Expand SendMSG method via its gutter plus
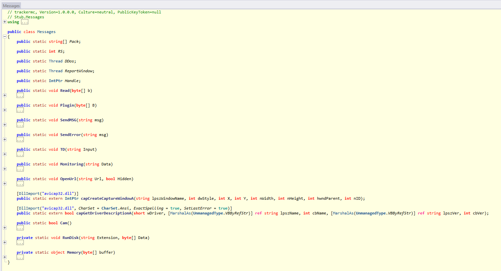 pos(5,125)
